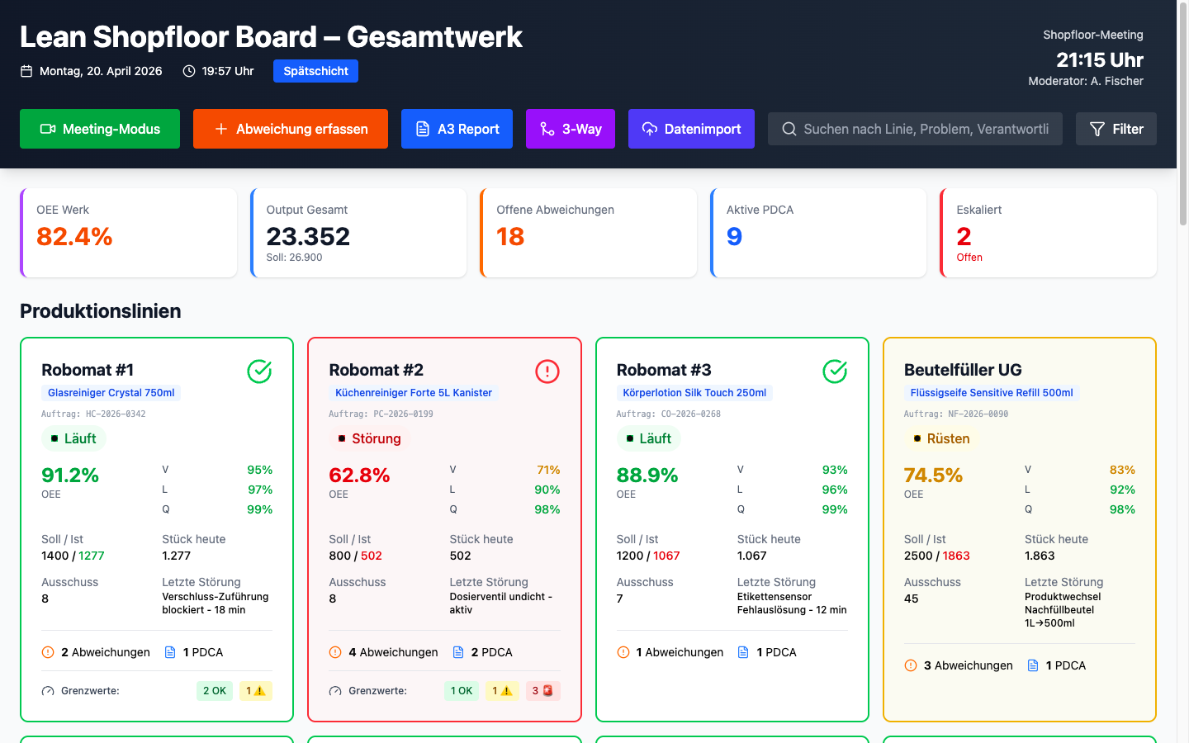This screenshot has width=1189, height=743.
Task: Open the Filter dropdown
Action: pyautogui.click(x=1116, y=129)
